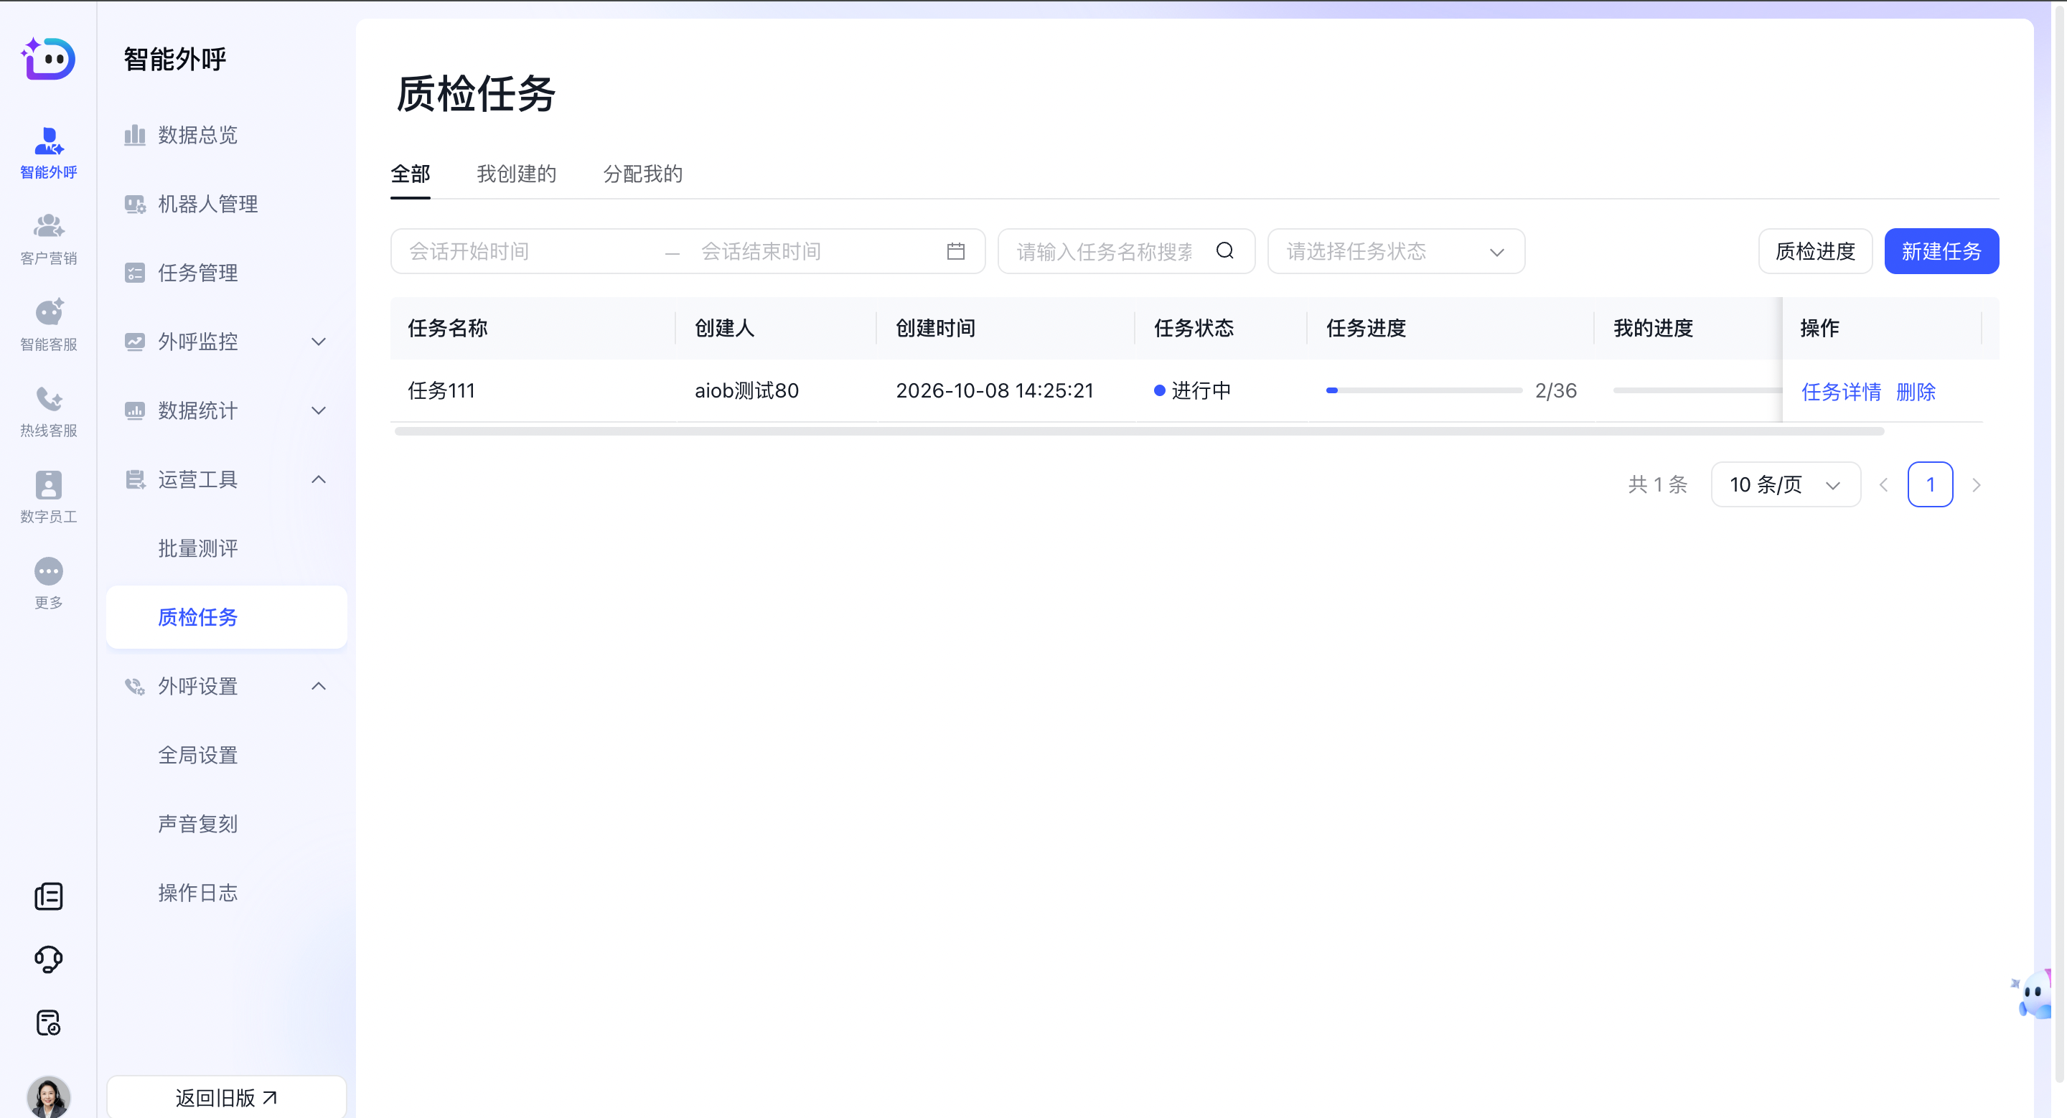Expand the 外呼监控 menu group
The image size is (2067, 1118).
(x=226, y=342)
